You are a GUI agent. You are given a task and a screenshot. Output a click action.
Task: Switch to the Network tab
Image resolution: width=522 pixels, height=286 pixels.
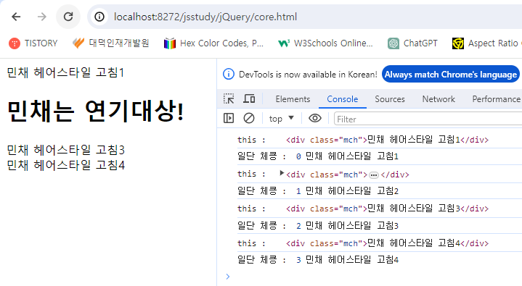(439, 99)
